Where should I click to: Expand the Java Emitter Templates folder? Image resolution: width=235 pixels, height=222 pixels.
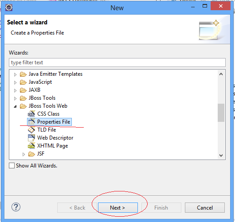coord(15,74)
